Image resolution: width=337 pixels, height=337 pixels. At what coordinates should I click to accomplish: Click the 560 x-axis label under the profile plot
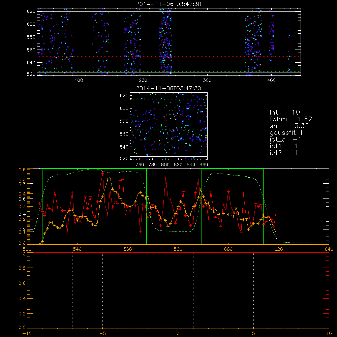128,249
